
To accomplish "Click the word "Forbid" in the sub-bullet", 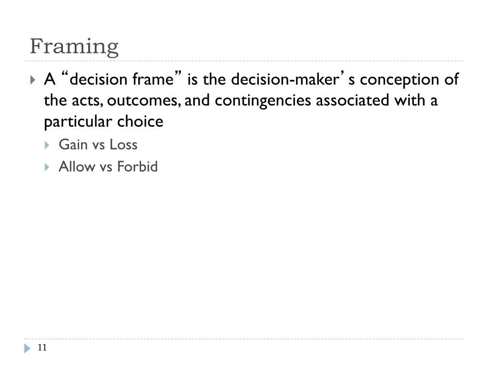I will [137, 166].
